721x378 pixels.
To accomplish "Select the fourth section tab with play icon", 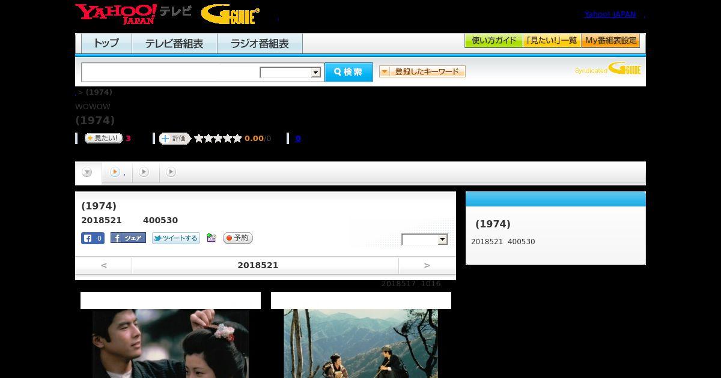I will [171, 173].
